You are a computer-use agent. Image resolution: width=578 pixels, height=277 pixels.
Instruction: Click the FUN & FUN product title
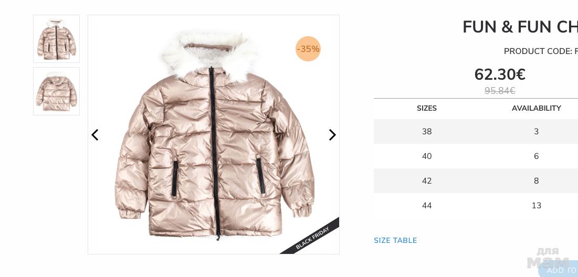pyautogui.click(x=520, y=27)
